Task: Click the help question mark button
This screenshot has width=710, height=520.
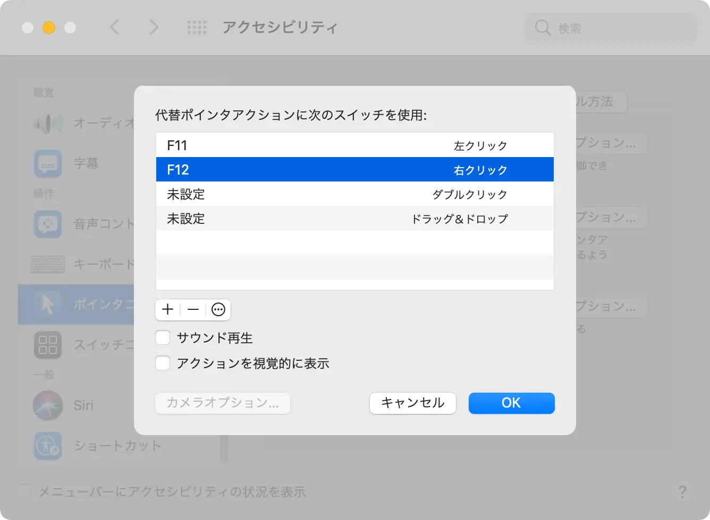Action: pyautogui.click(x=682, y=491)
